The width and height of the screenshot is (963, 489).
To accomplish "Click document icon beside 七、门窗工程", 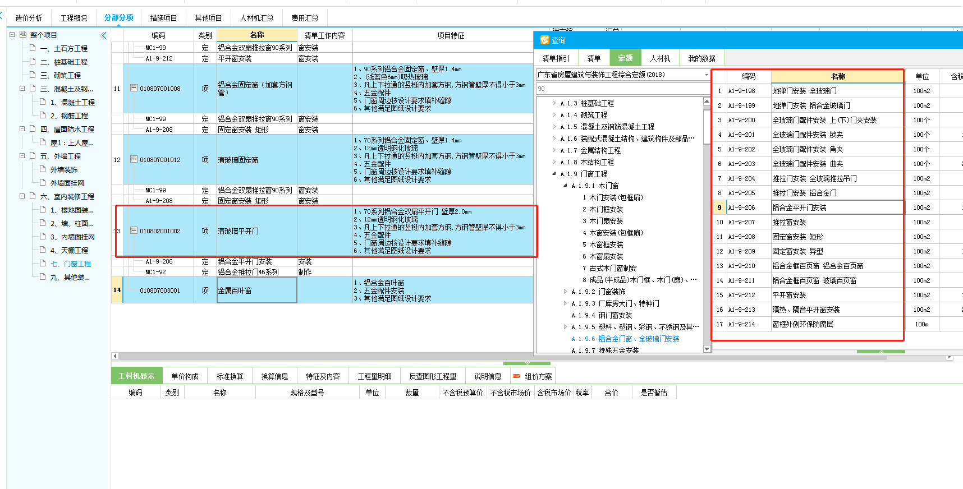I will (43, 264).
